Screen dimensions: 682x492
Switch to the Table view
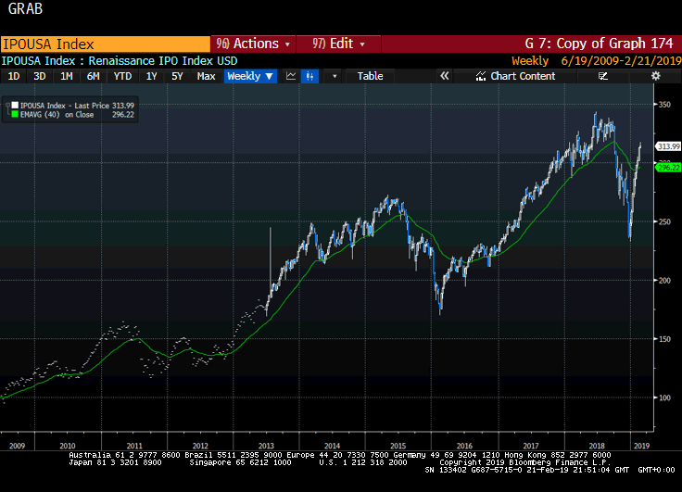[x=370, y=76]
